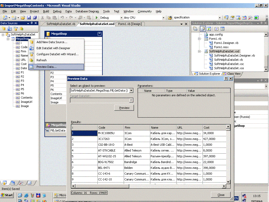269x202 pixels.
Task: Click the Results grid horizontal scrollbar right arrow
Action: coord(224,186)
